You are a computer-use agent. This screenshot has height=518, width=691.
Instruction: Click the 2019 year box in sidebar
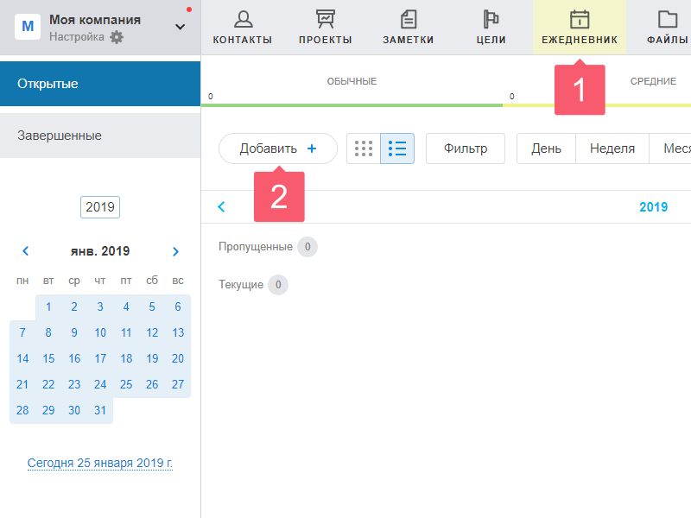[x=100, y=207]
